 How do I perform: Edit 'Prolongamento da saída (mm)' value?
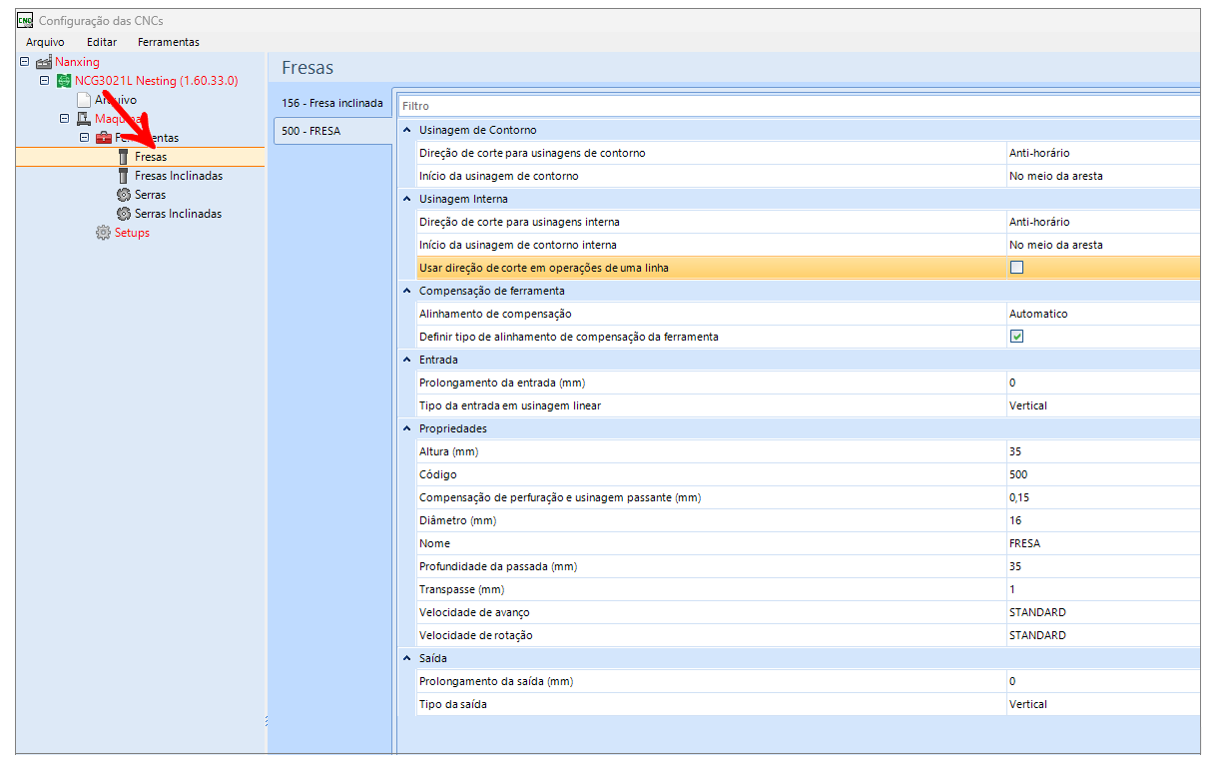pos(1102,681)
